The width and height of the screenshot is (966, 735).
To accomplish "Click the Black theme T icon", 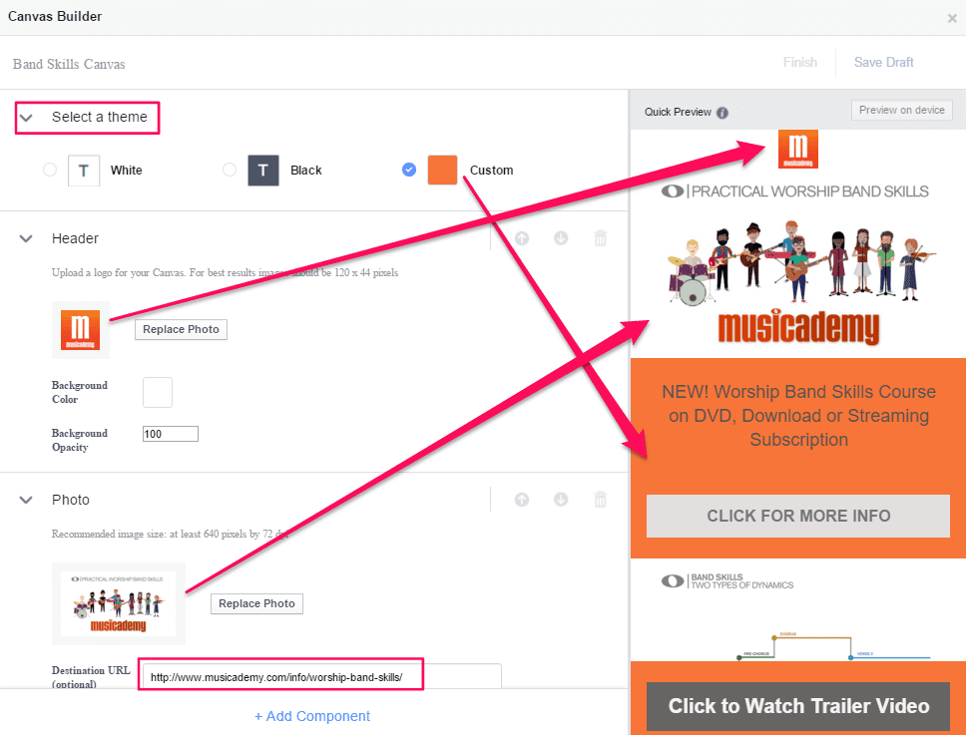I will (x=262, y=170).
